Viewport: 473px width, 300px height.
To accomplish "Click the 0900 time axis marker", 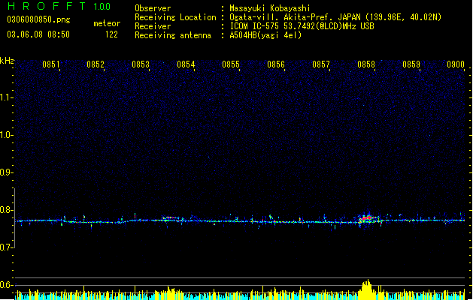I will click(456, 64).
